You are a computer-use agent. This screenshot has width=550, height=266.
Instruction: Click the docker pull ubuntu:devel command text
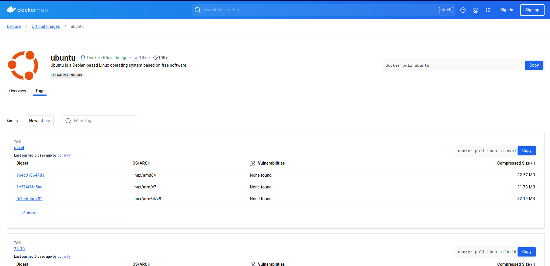(487, 151)
